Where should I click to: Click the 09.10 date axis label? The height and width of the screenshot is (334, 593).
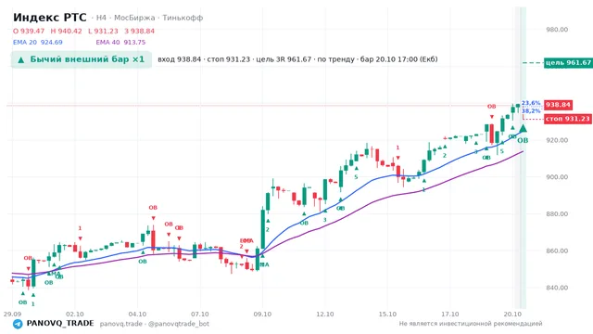tap(262, 314)
